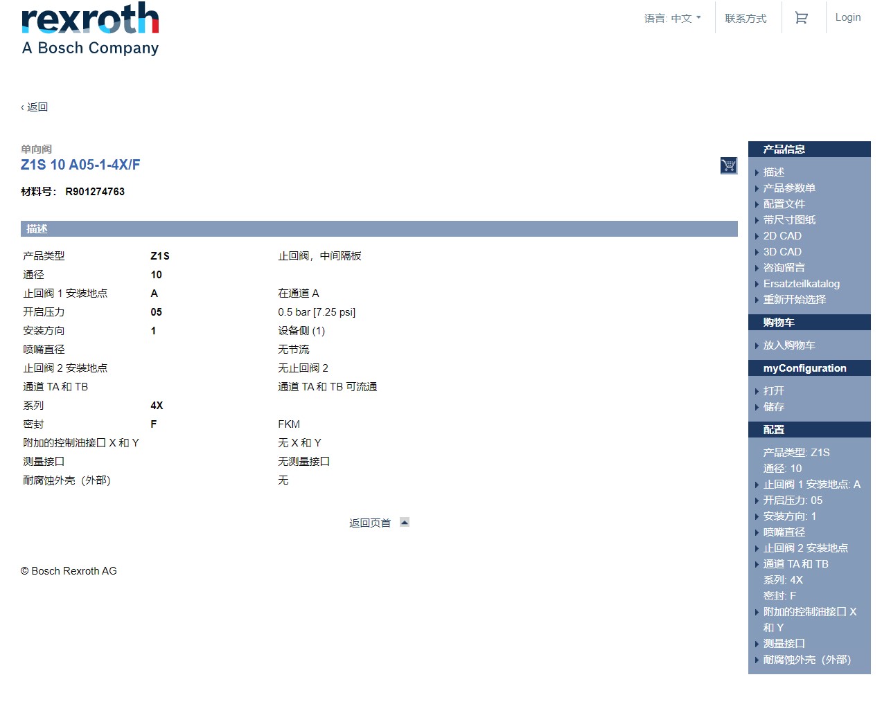
Task: Open the 语言 language dropdown
Action: tap(673, 19)
